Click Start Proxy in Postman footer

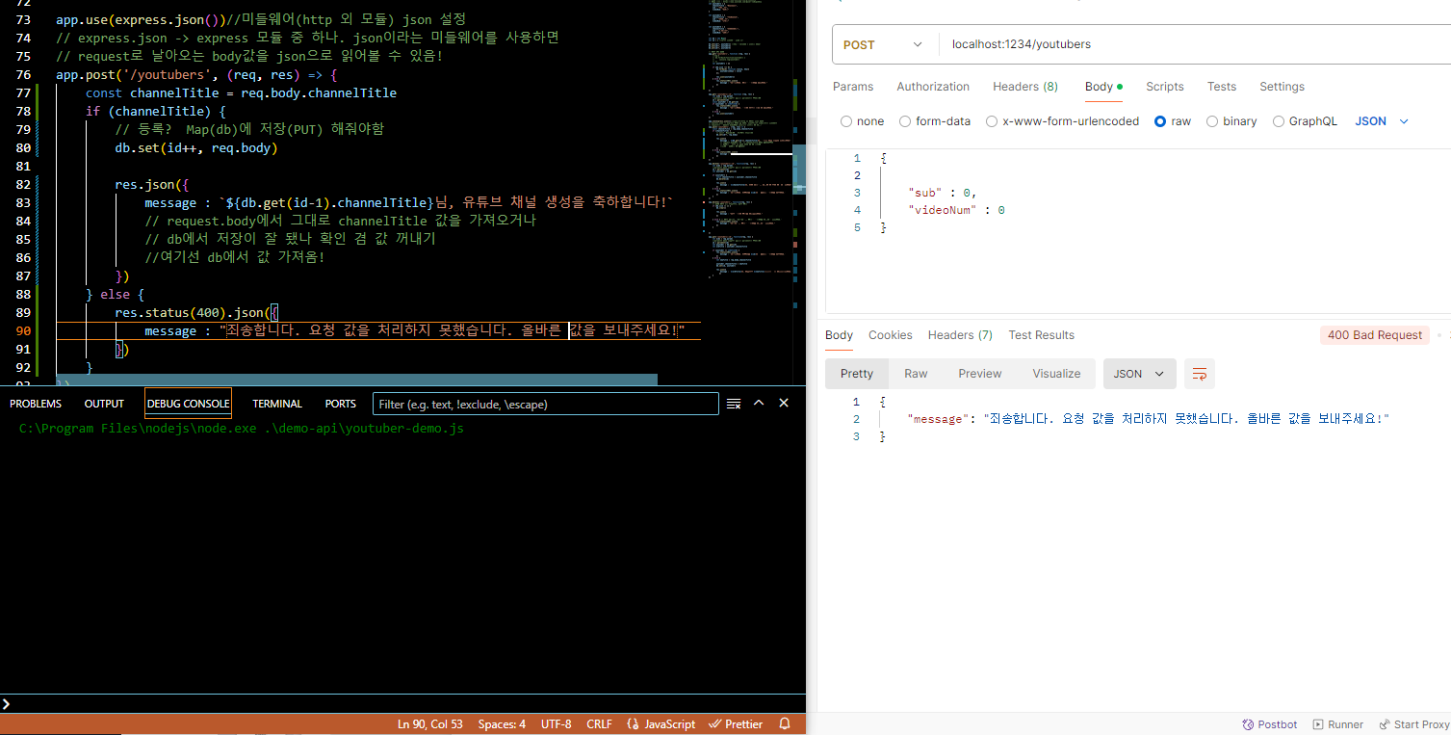click(x=1413, y=724)
